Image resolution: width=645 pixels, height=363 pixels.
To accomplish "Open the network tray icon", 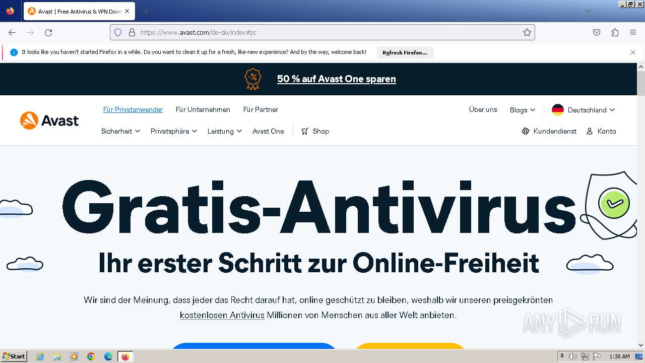I will 585,356.
